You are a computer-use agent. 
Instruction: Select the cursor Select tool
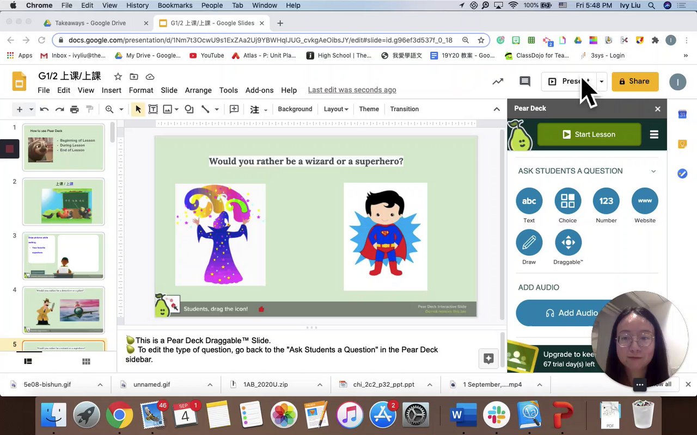tap(138, 109)
